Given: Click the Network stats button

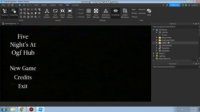Looking at the screenshot, I should click(x=142, y=10).
